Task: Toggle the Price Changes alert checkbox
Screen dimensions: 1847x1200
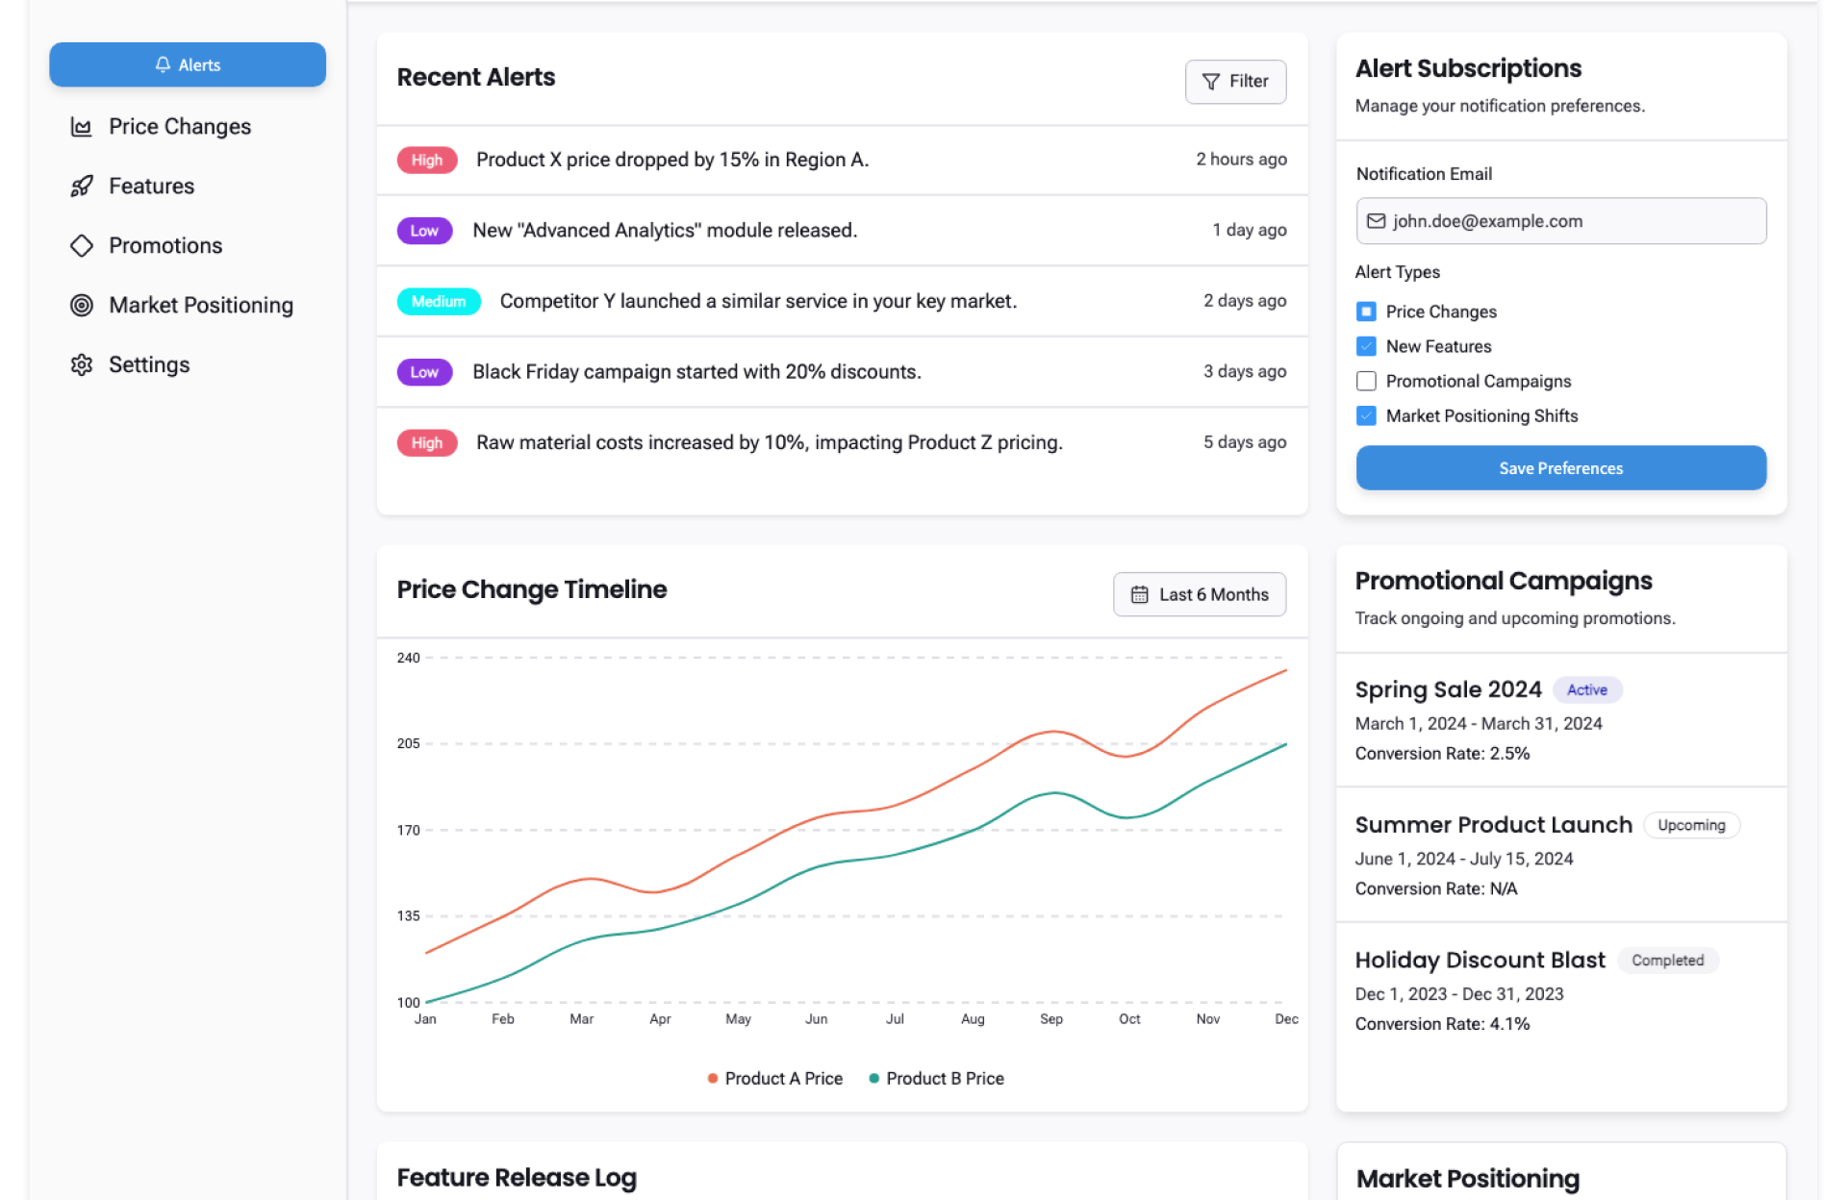Action: click(x=1366, y=312)
